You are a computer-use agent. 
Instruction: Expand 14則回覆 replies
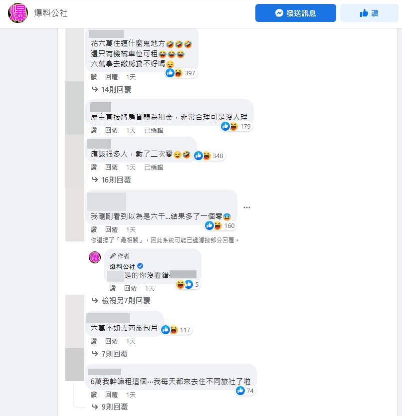116,90
